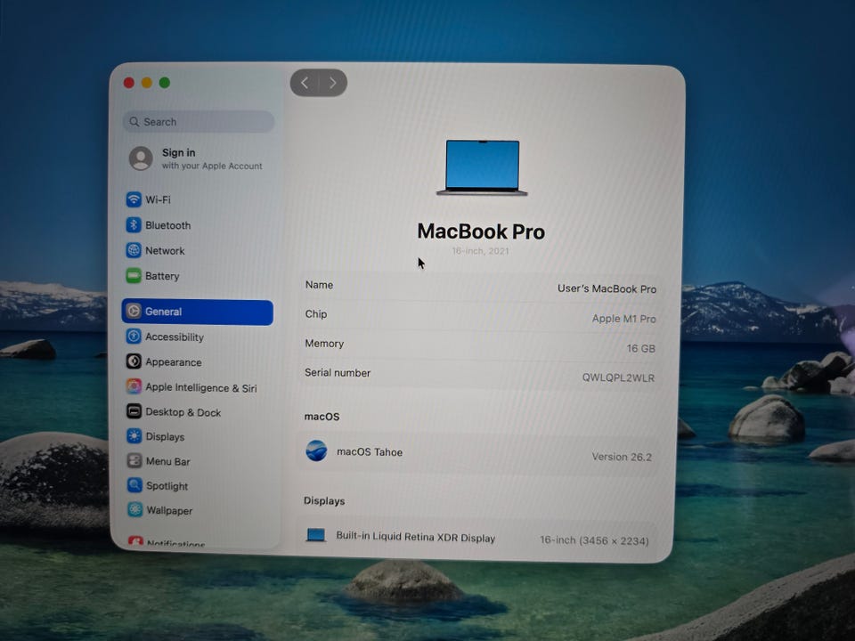The height and width of the screenshot is (641, 855).
Task: Click the General gear icon
Action: [x=134, y=312]
